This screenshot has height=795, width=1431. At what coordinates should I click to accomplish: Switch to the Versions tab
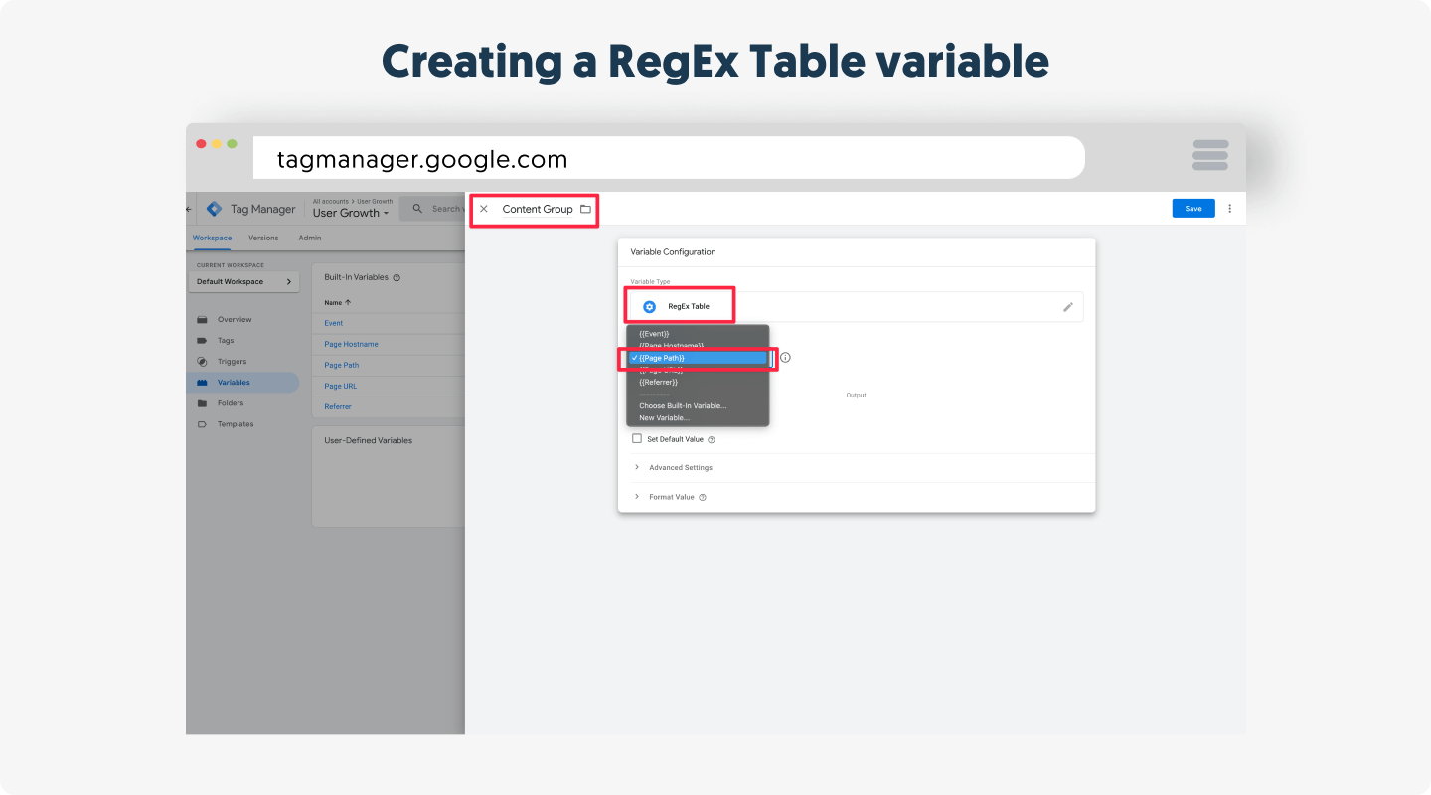(x=263, y=238)
